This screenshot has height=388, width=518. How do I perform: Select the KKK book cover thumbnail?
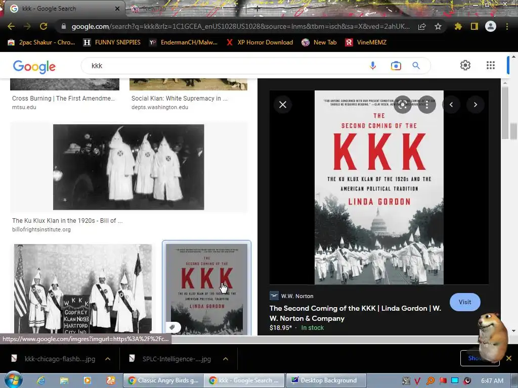click(206, 288)
